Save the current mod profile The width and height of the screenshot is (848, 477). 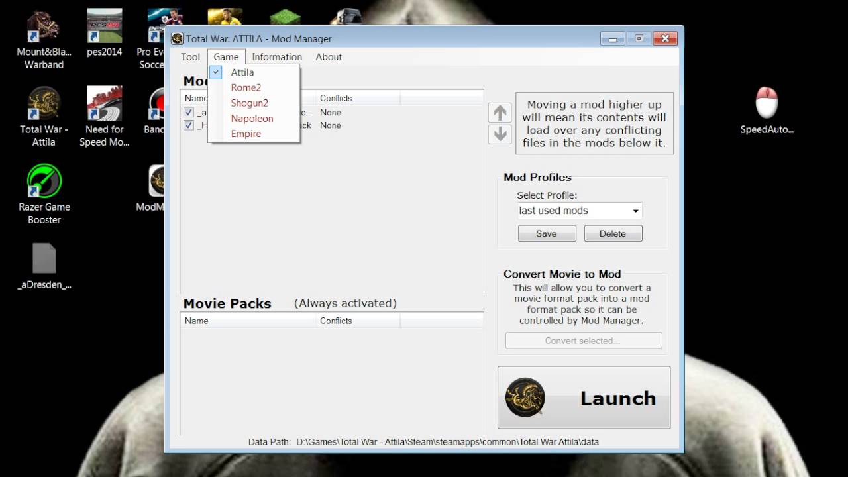tap(547, 233)
